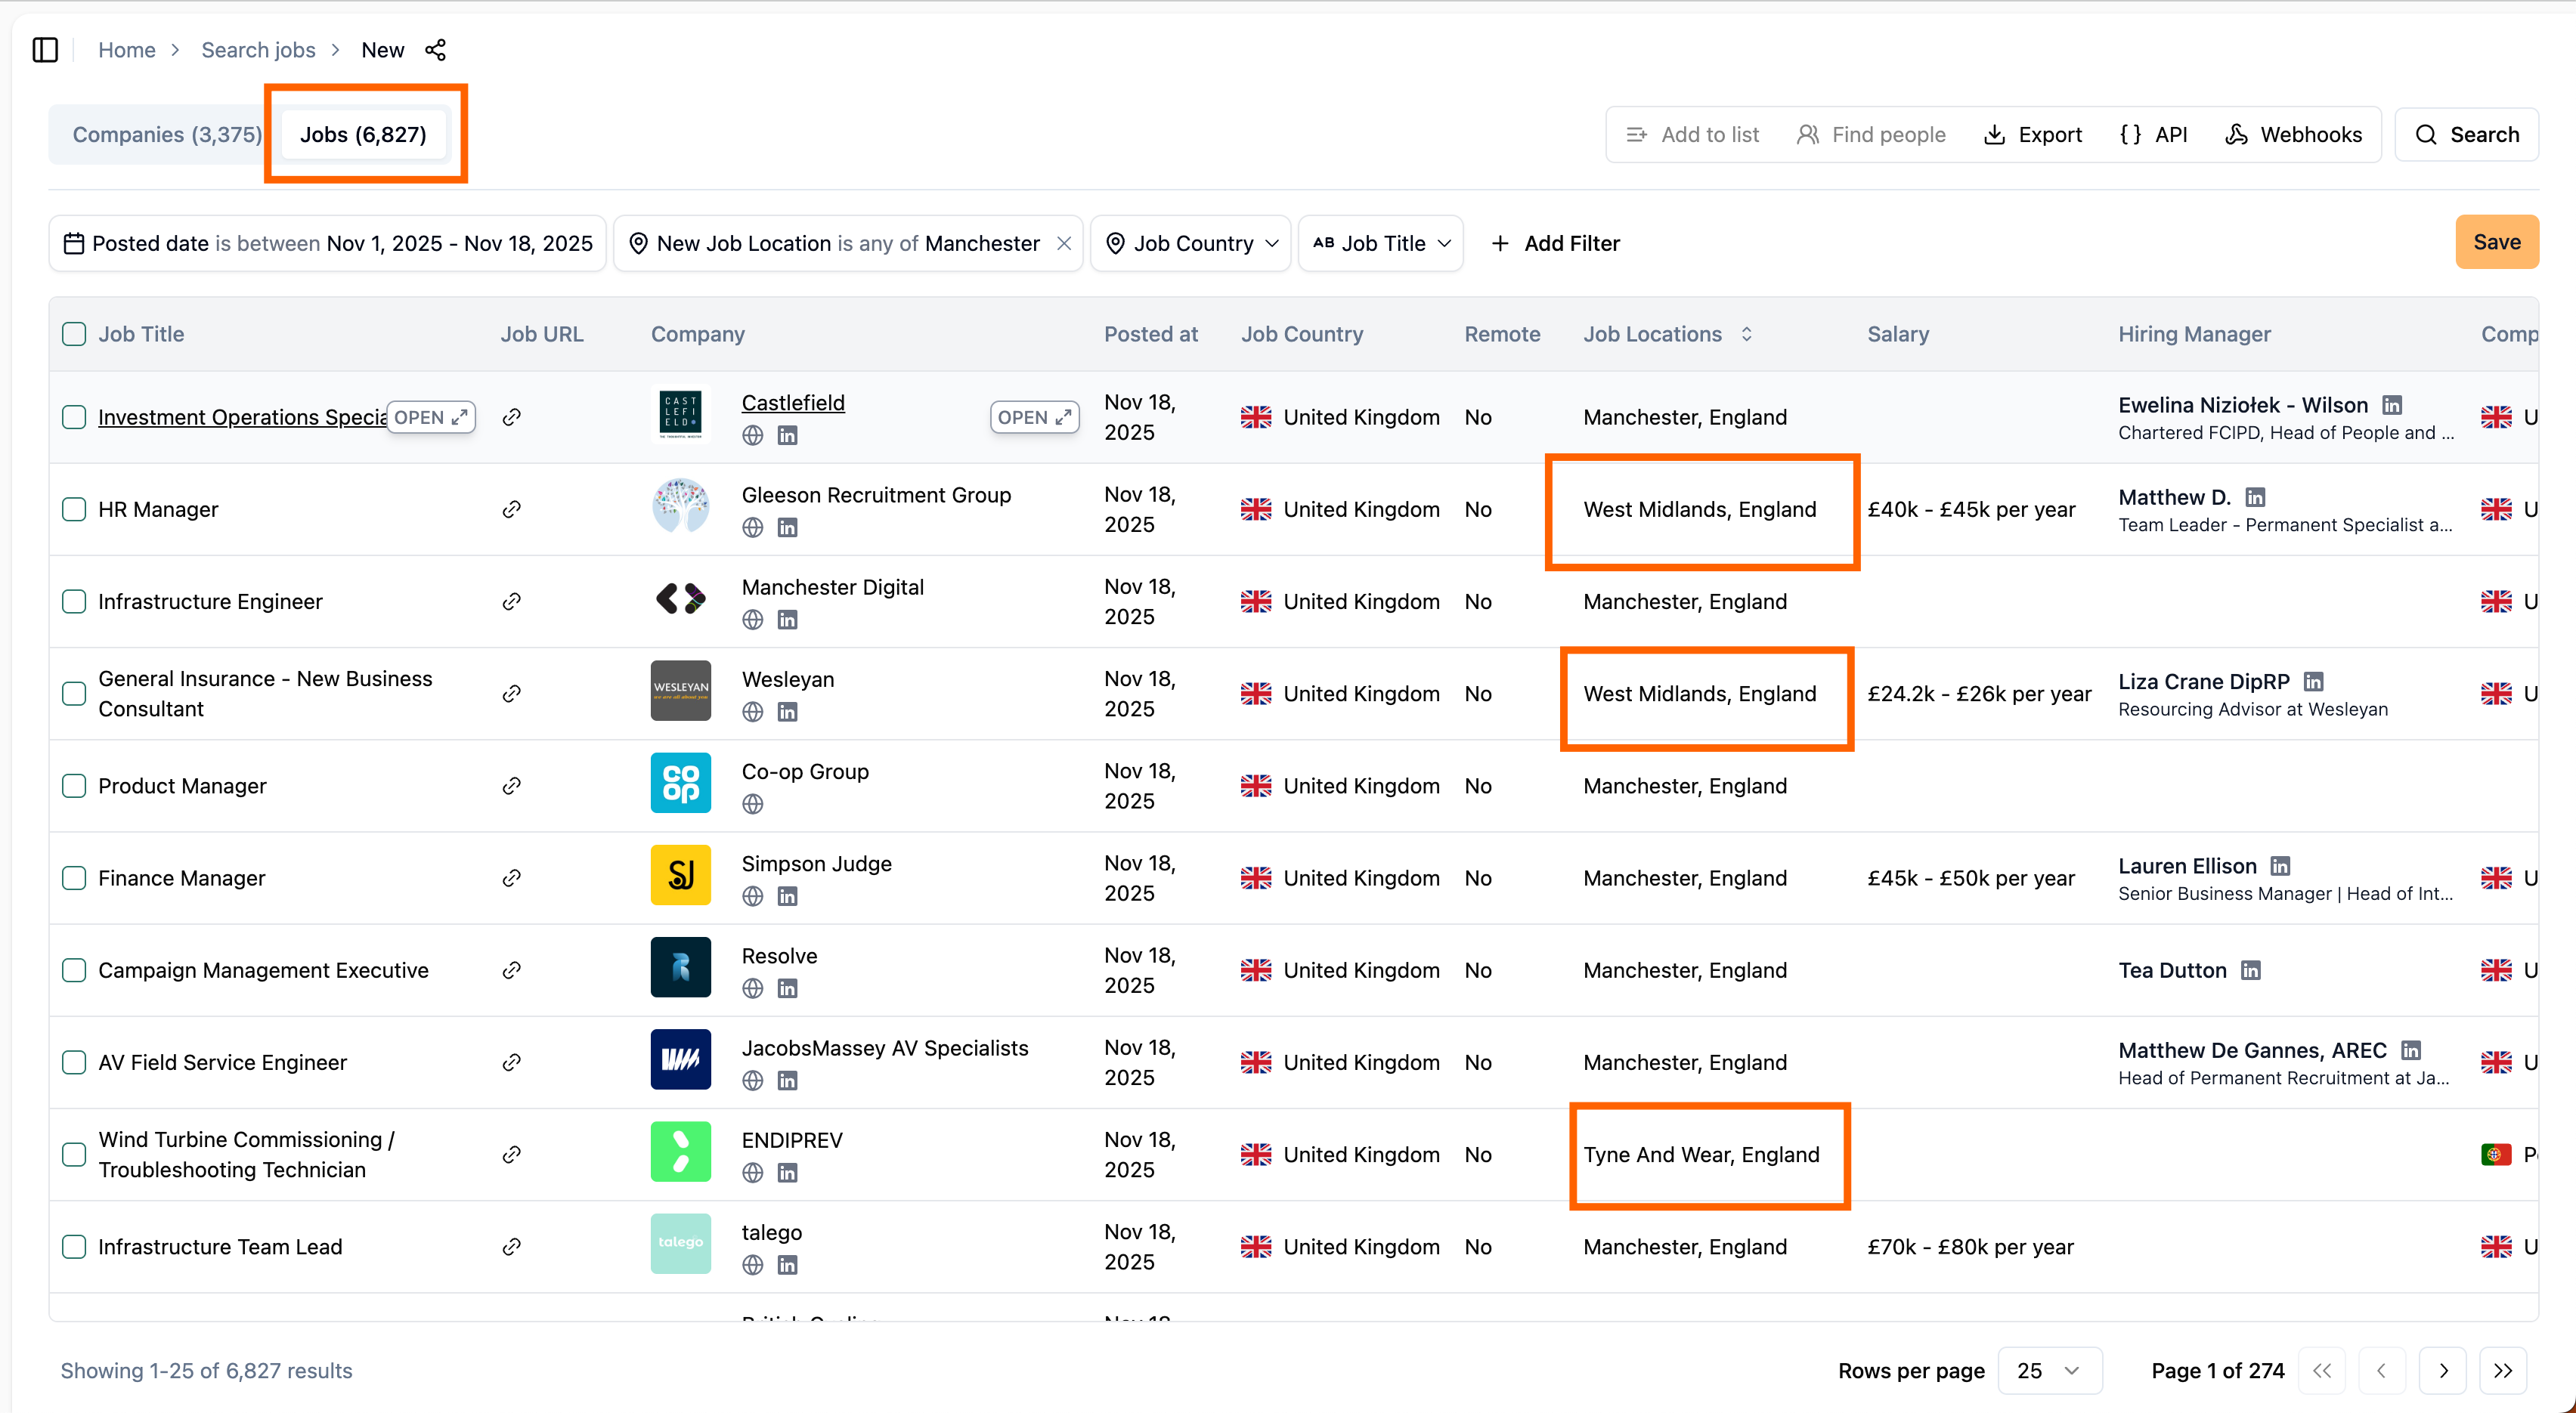Open Matthew D.'s LinkedIn profile icon
2576x1413 pixels.
tap(2255, 497)
